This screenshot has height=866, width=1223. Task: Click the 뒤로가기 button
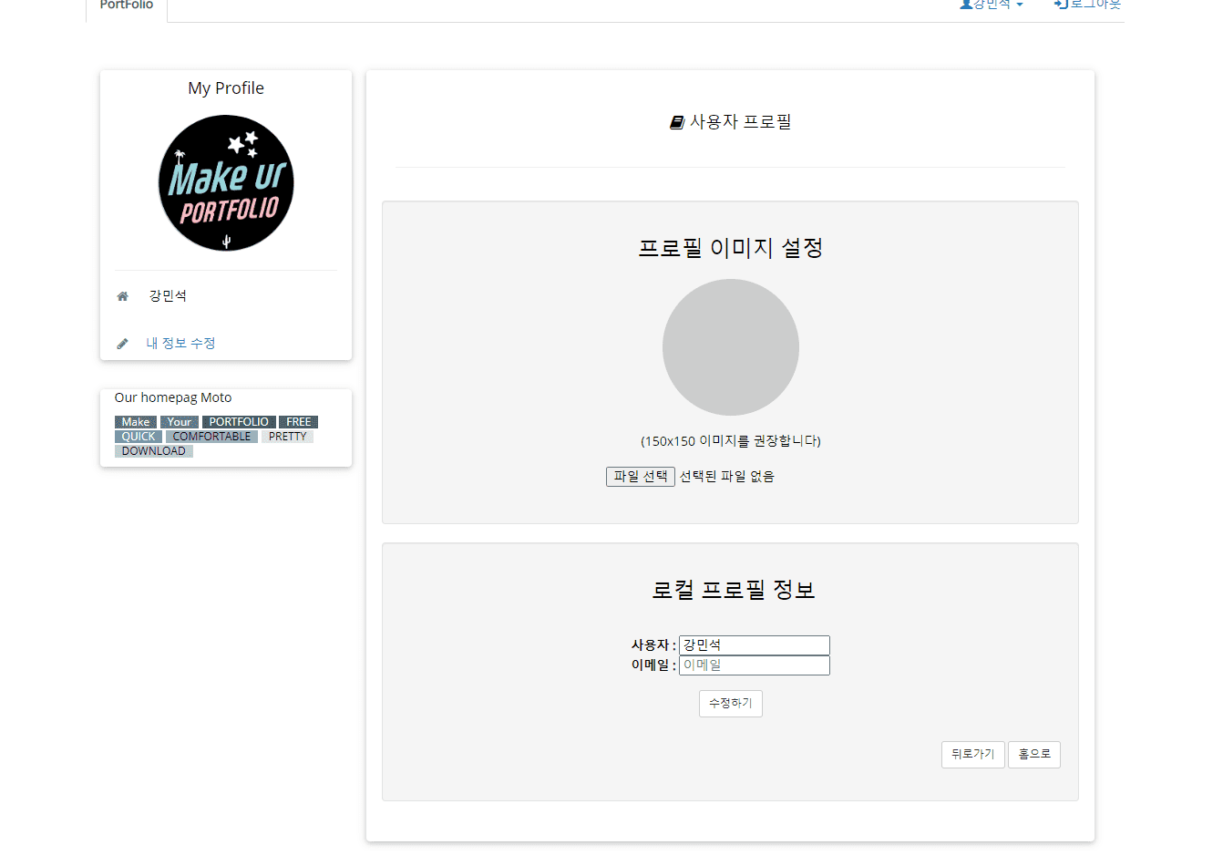[973, 755]
